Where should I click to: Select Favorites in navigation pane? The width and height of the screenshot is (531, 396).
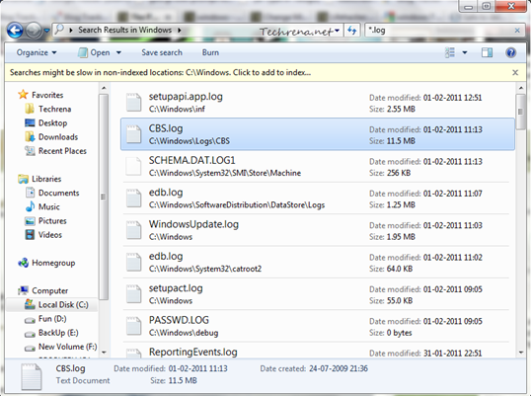pyautogui.click(x=41, y=95)
